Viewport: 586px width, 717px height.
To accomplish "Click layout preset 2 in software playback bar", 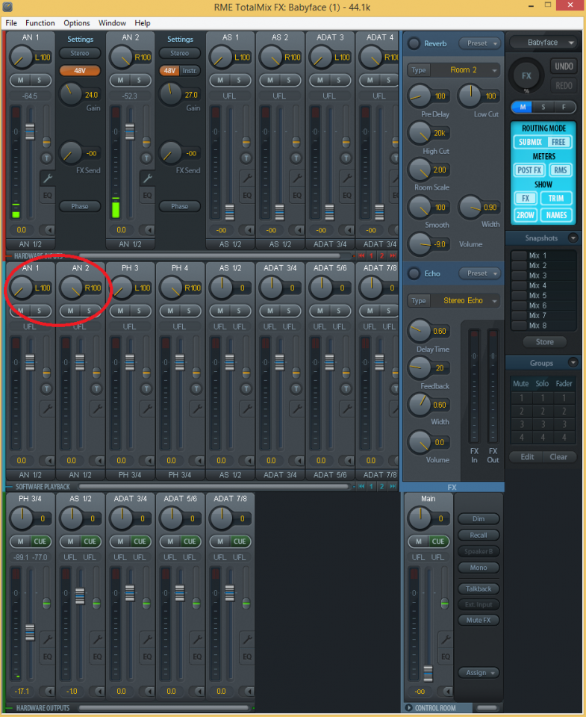I will (x=381, y=486).
